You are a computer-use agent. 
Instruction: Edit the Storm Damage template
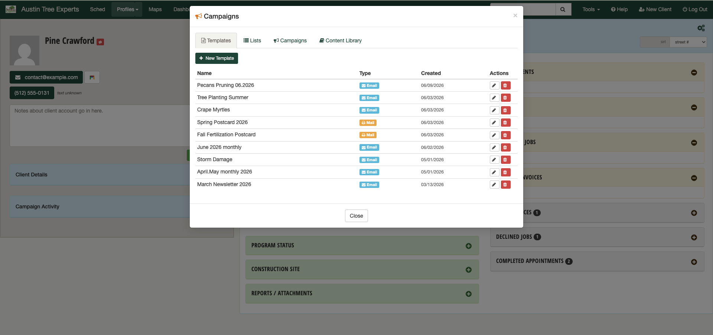click(494, 160)
